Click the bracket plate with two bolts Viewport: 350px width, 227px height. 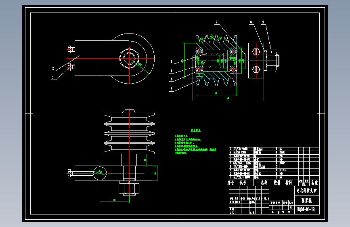tap(256, 61)
